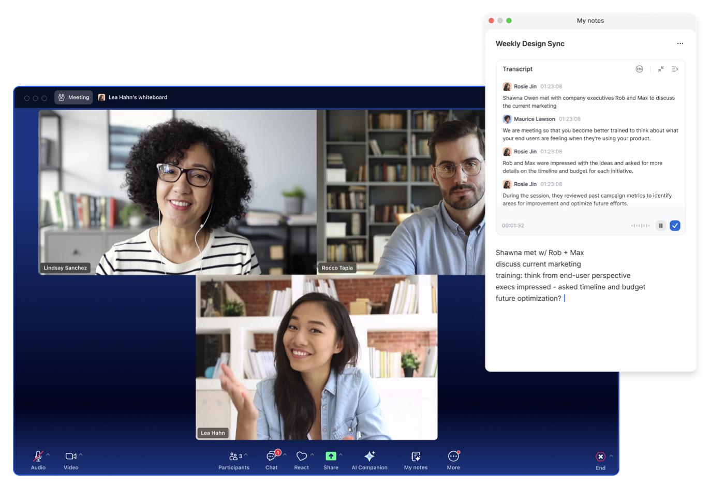The image size is (710, 486).
Task: Show the Participants list
Action: (233, 456)
